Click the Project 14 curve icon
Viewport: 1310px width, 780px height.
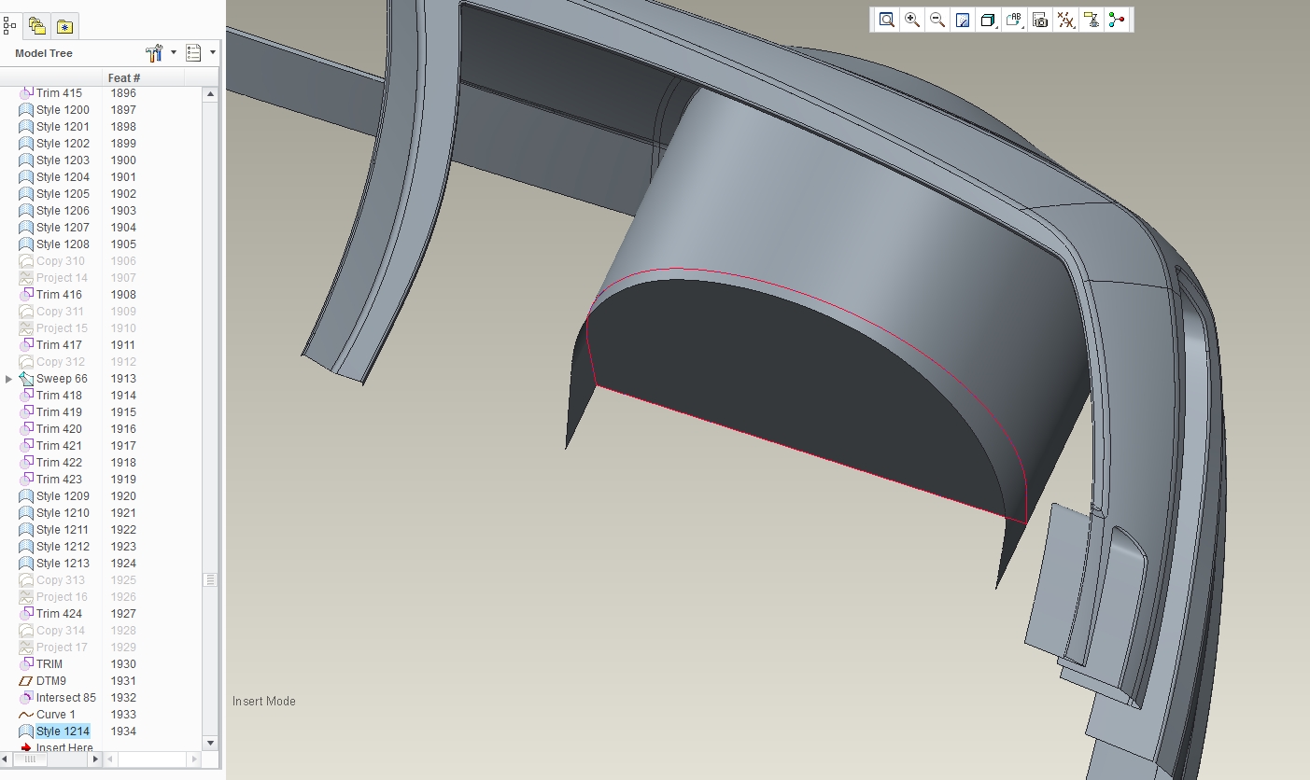point(26,278)
